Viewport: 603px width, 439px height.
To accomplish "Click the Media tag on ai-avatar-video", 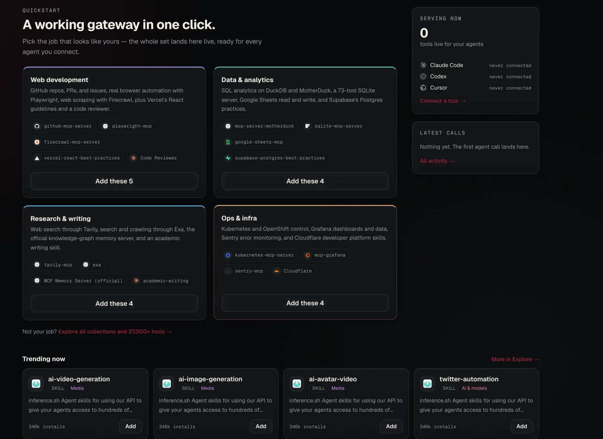I will (x=338, y=388).
